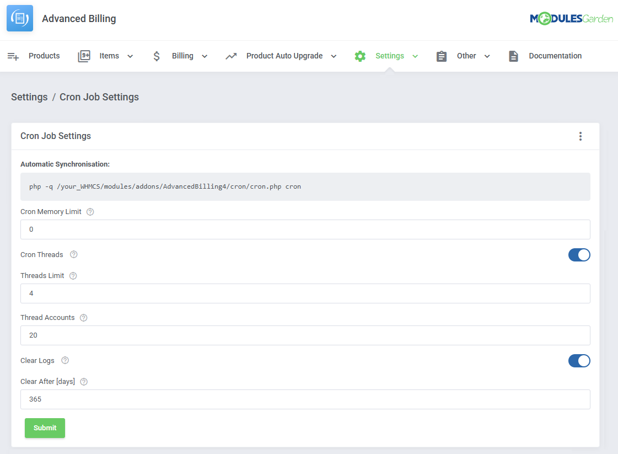Turn off the Clear Logs switch
This screenshot has height=454, width=618.
pyautogui.click(x=579, y=361)
